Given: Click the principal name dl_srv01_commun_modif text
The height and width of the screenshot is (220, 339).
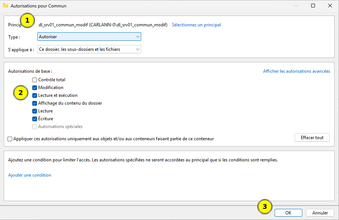Looking at the screenshot, I should (103, 25).
